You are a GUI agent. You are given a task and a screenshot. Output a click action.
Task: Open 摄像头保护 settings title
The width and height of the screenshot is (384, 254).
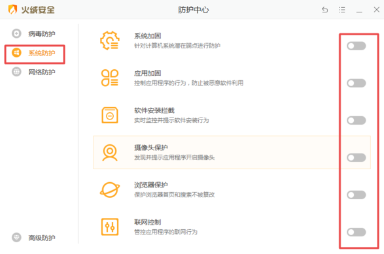point(151,148)
